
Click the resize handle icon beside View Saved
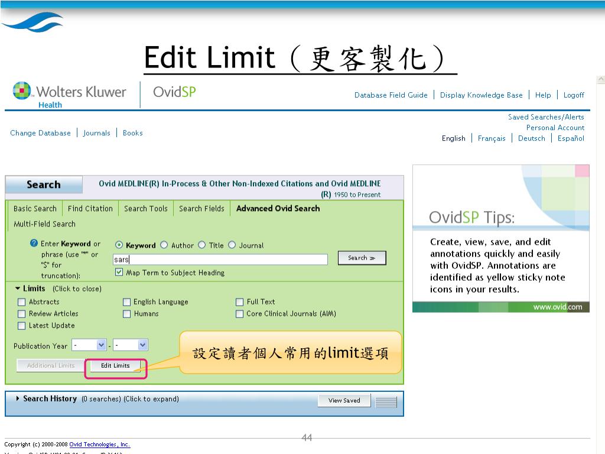pos(386,402)
